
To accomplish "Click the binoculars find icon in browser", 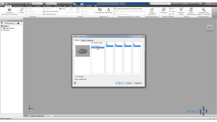I will coord(18,23).
